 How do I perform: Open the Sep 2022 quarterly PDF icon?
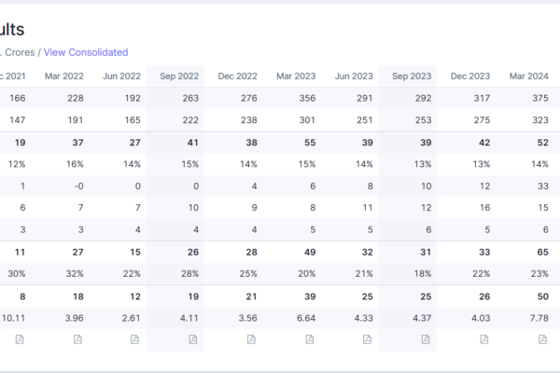[x=193, y=339]
